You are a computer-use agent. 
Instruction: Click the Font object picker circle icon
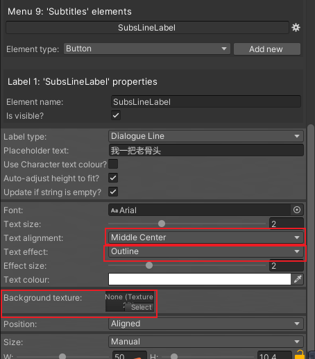pos(297,210)
